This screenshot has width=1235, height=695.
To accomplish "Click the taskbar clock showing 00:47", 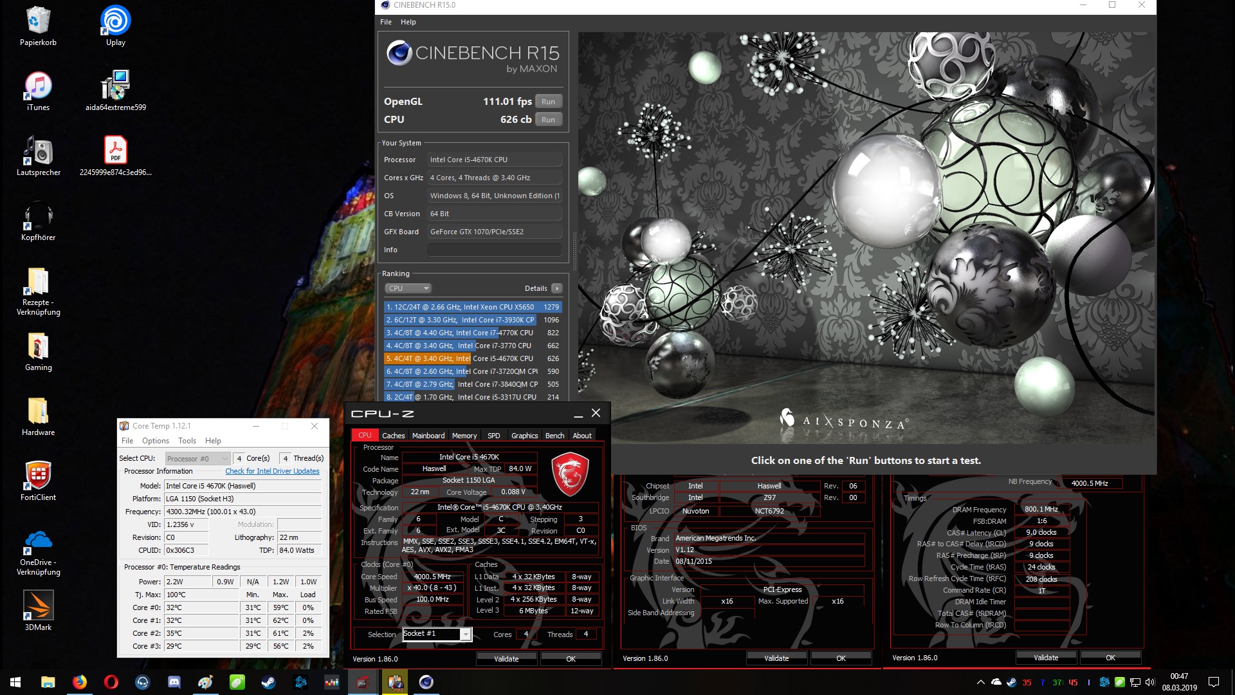I will (1179, 682).
